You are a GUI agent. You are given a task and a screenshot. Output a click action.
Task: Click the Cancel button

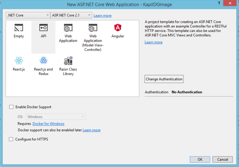click(x=222, y=159)
